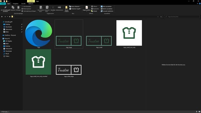Expand the Einfacher Zugriff dropdown
Screen dimensions: 201x113
[x=76, y=9]
